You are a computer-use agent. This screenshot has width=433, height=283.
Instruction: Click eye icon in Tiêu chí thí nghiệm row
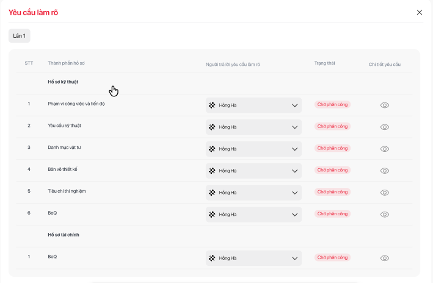[384, 193]
